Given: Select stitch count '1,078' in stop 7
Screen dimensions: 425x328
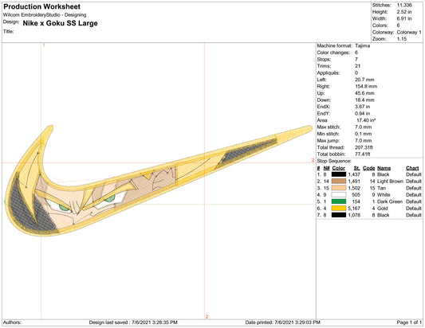Looking at the screenshot, I should pyautogui.click(x=354, y=215).
